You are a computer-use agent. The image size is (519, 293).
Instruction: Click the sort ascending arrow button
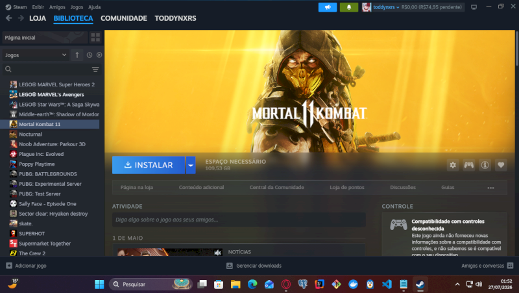(x=77, y=55)
